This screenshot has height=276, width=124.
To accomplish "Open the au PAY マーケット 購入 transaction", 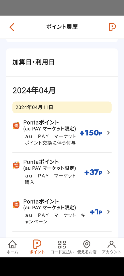I will coord(50,179).
